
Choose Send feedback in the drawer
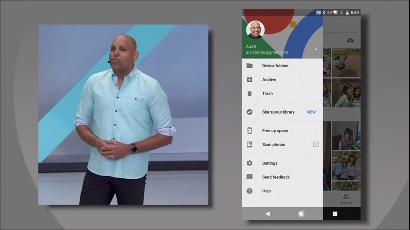pos(282,177)
